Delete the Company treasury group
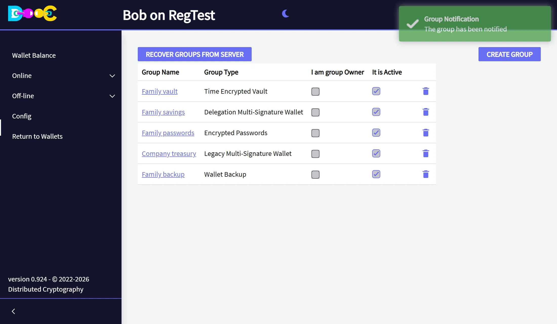557x324 pixels. [426, 153]
